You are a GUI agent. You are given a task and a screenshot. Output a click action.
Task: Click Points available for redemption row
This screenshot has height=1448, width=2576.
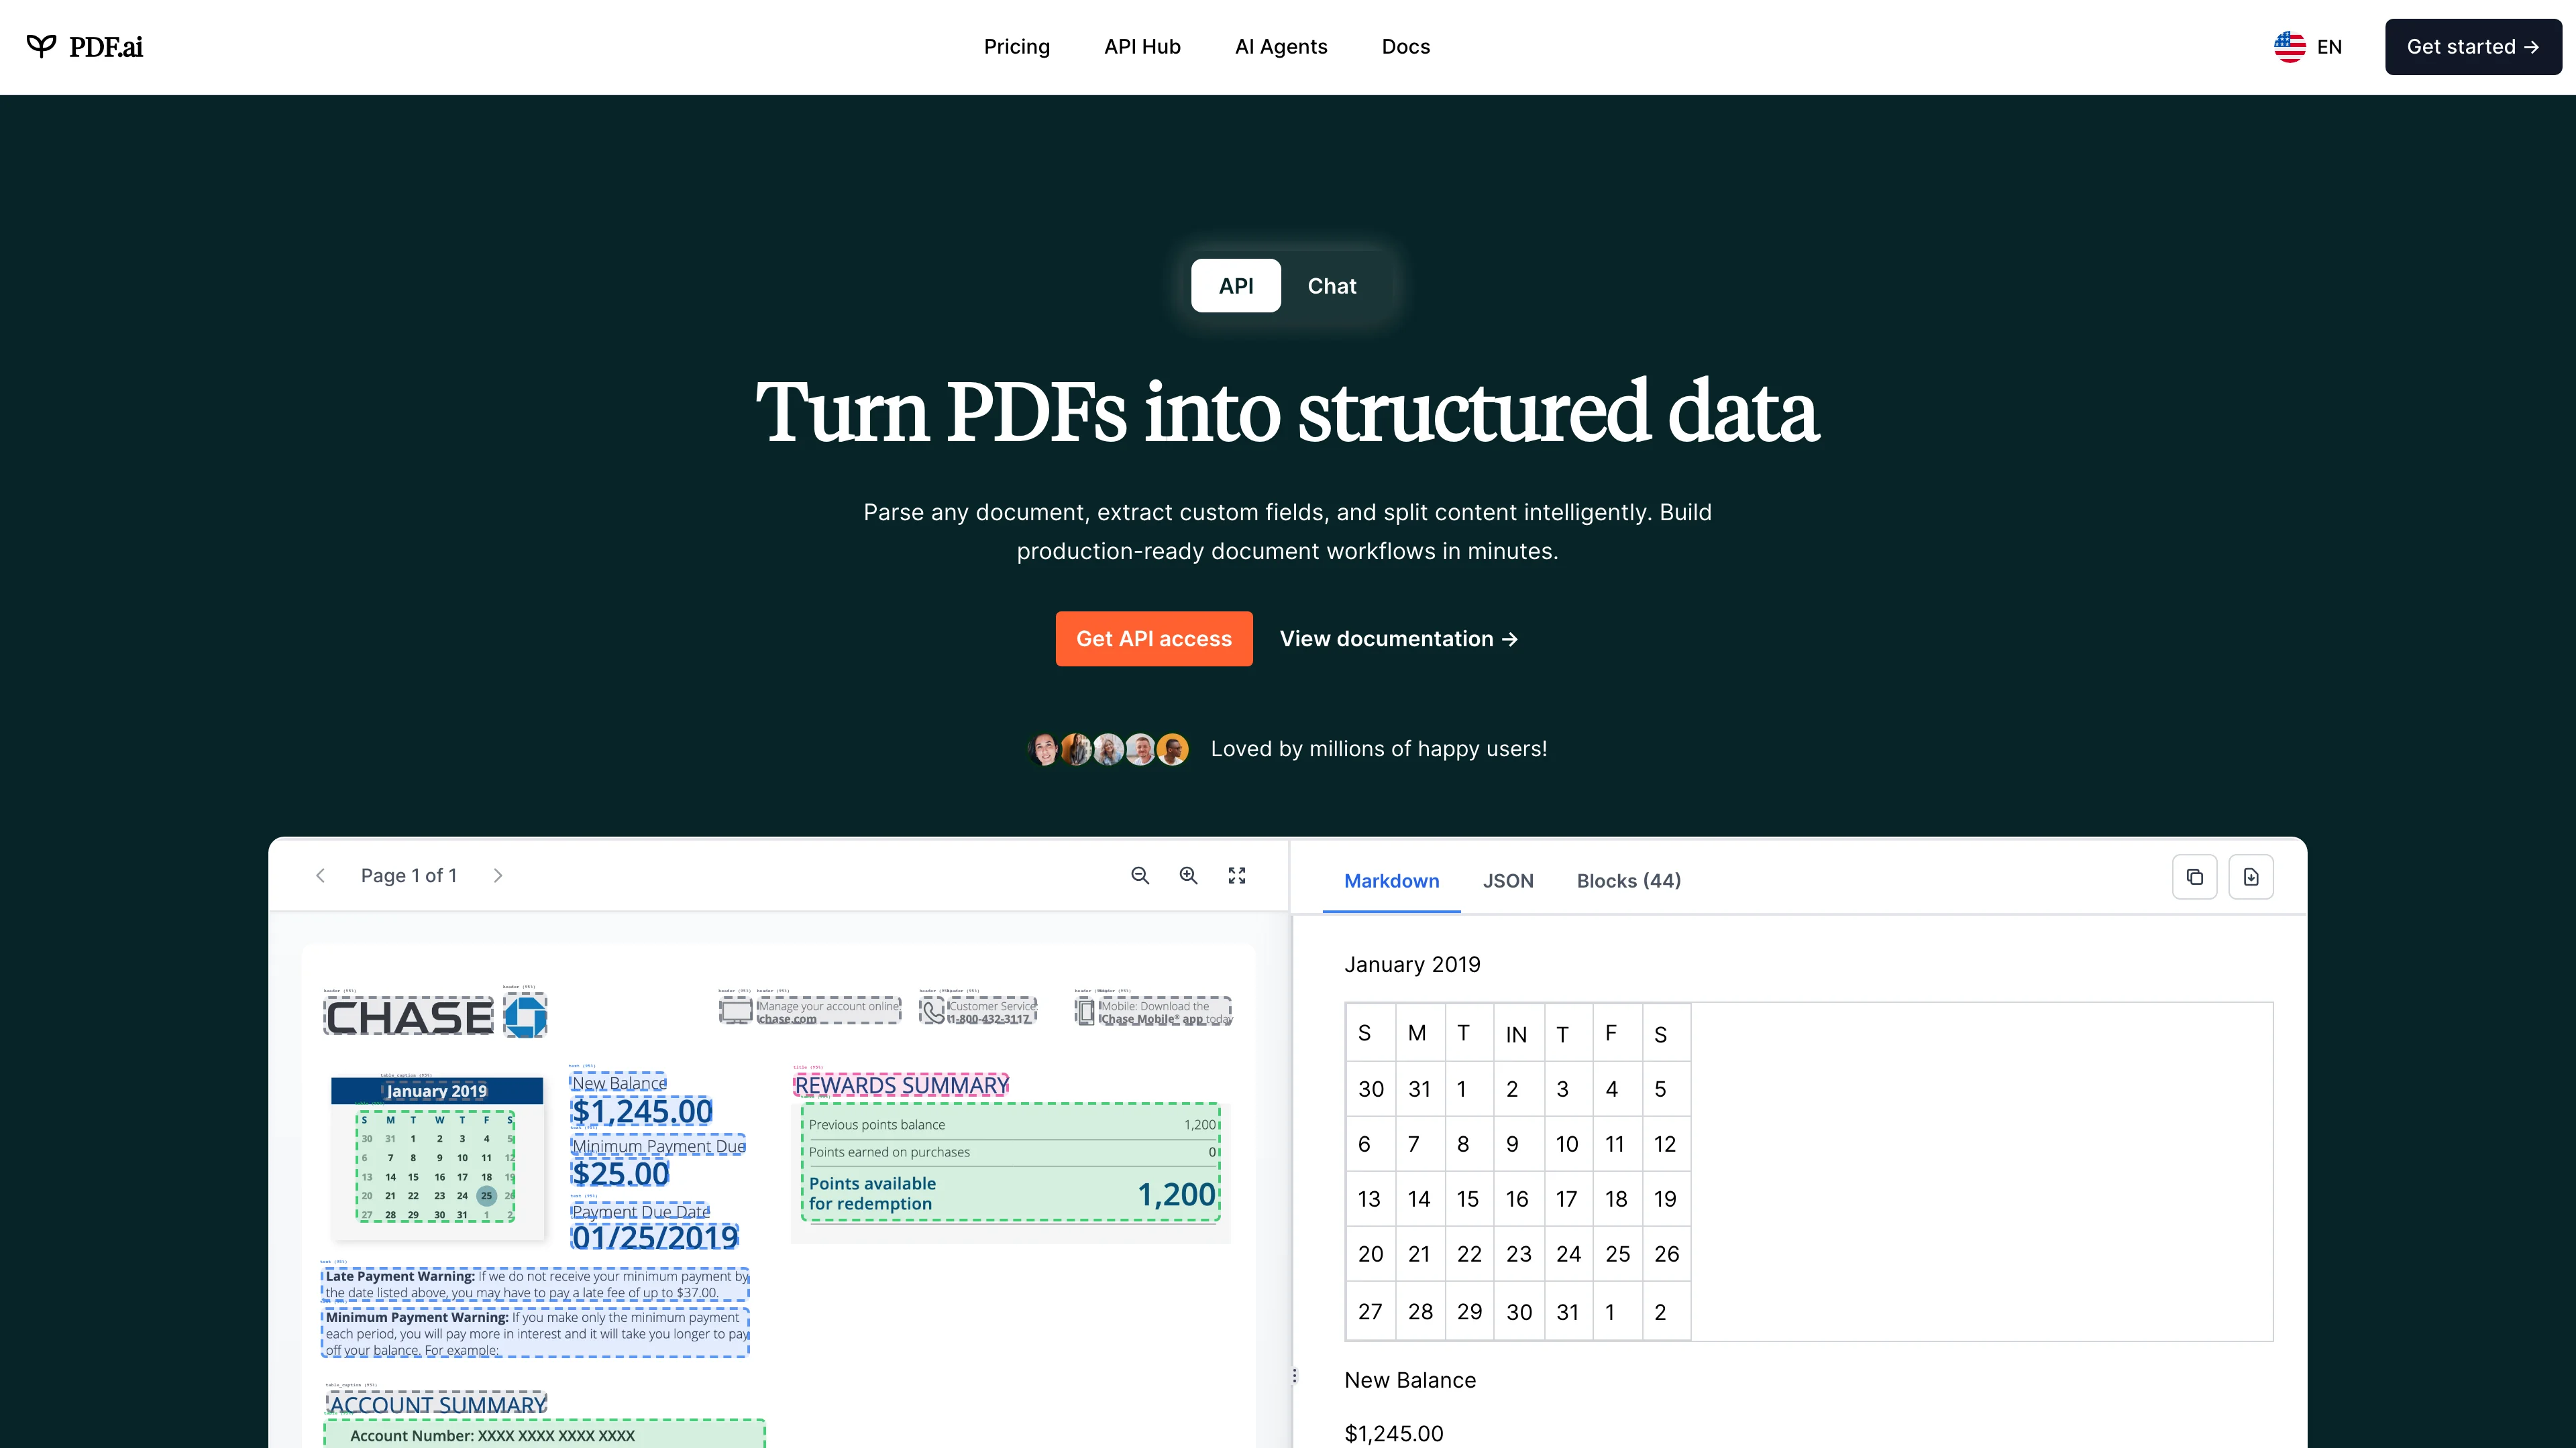click(1011, 1194)
